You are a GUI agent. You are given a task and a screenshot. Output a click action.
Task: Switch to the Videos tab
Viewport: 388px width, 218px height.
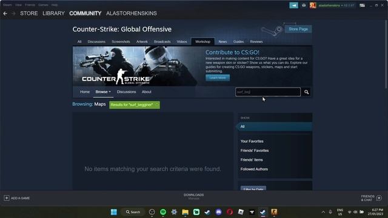(x=182, y=42)
